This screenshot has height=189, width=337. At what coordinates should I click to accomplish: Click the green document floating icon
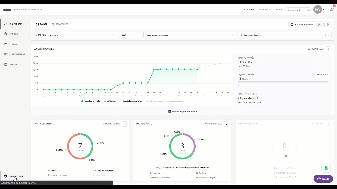(x=326, y=168)
